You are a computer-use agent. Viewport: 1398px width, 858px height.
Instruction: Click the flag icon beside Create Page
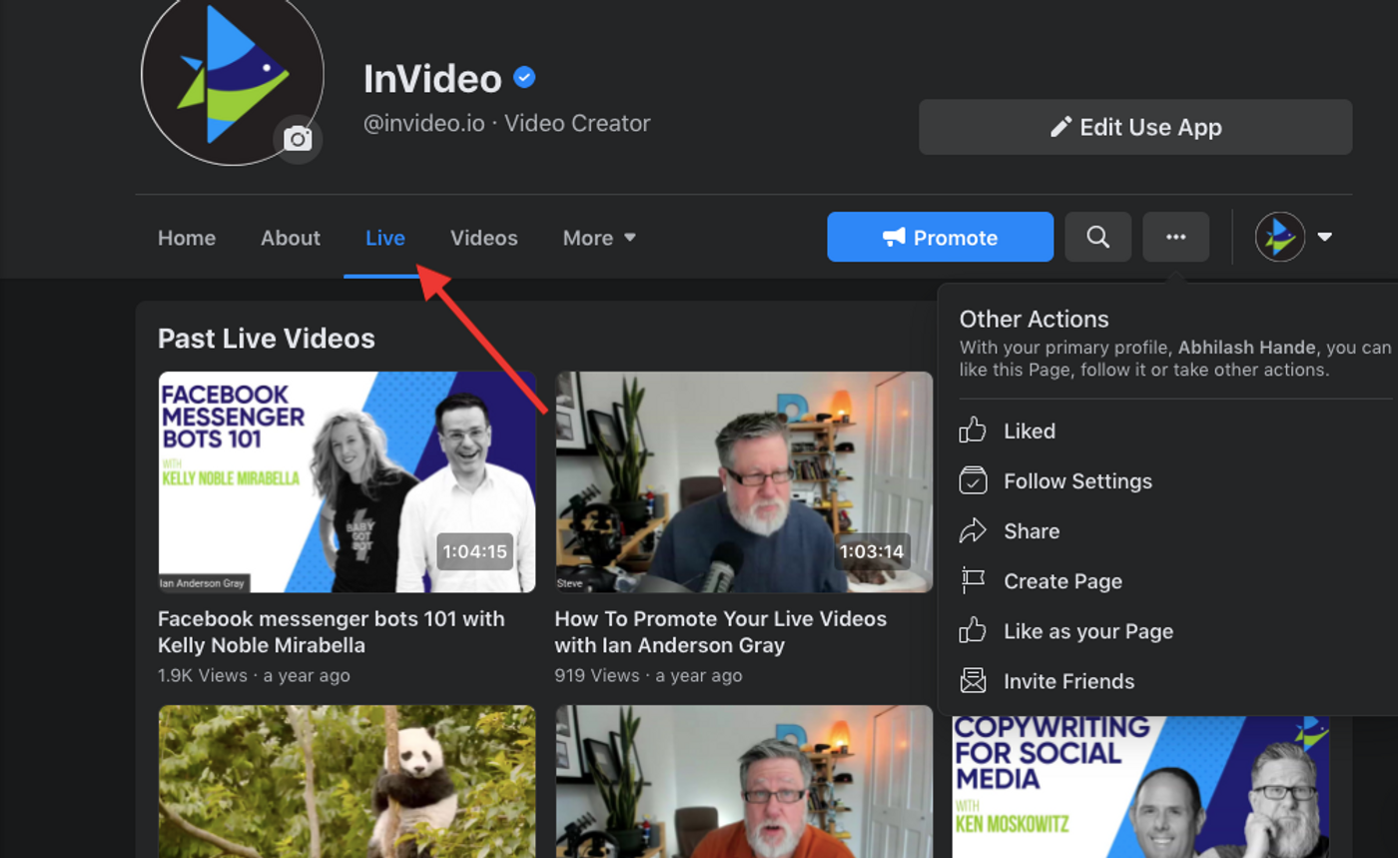[x=973, y=580]
